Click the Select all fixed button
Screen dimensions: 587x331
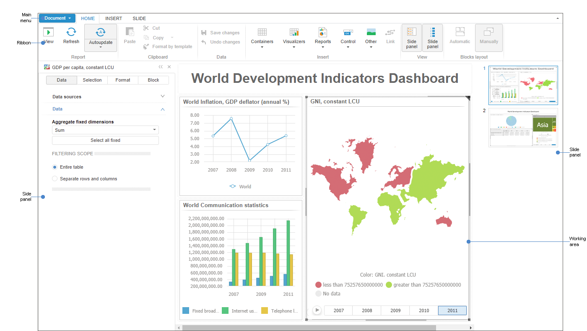pos(105,140)
